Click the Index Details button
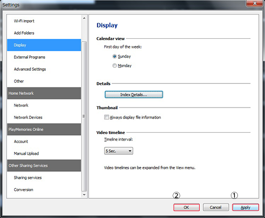Viewport: 265px width, 218px height. click(134, 94)
